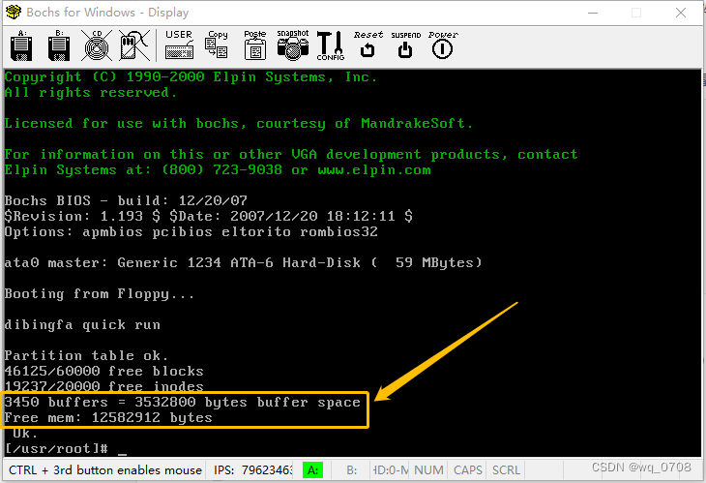The height and width of the screenshot is (483, 706).
Task: Toggle the mouse capture icon
Action: pyautogui.click(x=134, y=45)
